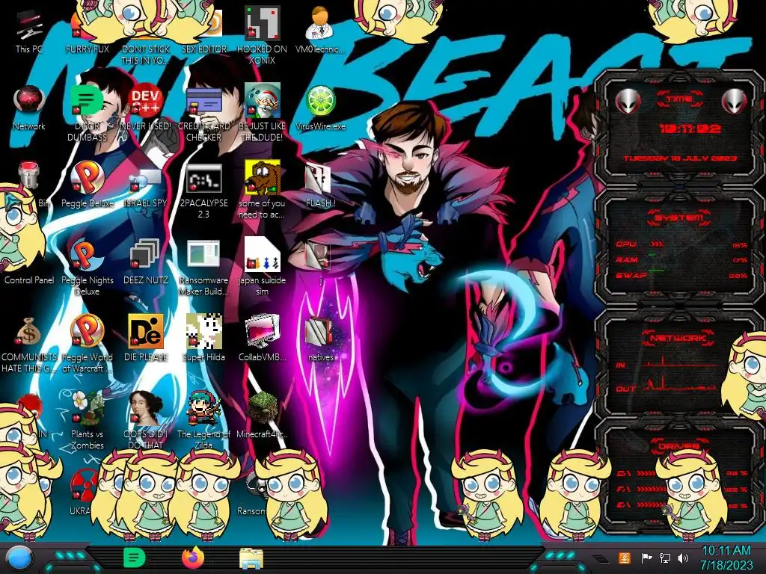Viewport: 766px width, 574px height.
Task: Launch the BE JUST LIKE THE DUDE shortcut
Action: click(x=263, y=113)
